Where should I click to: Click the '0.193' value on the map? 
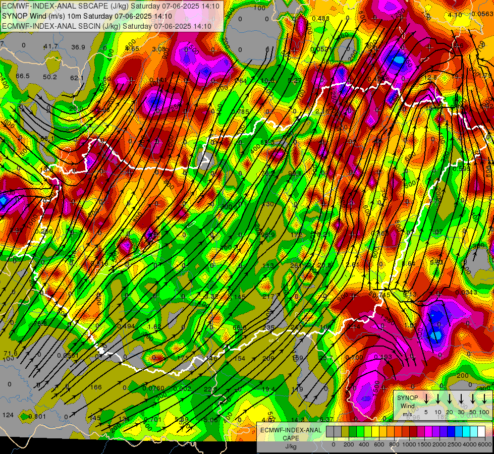pos(383,357)
